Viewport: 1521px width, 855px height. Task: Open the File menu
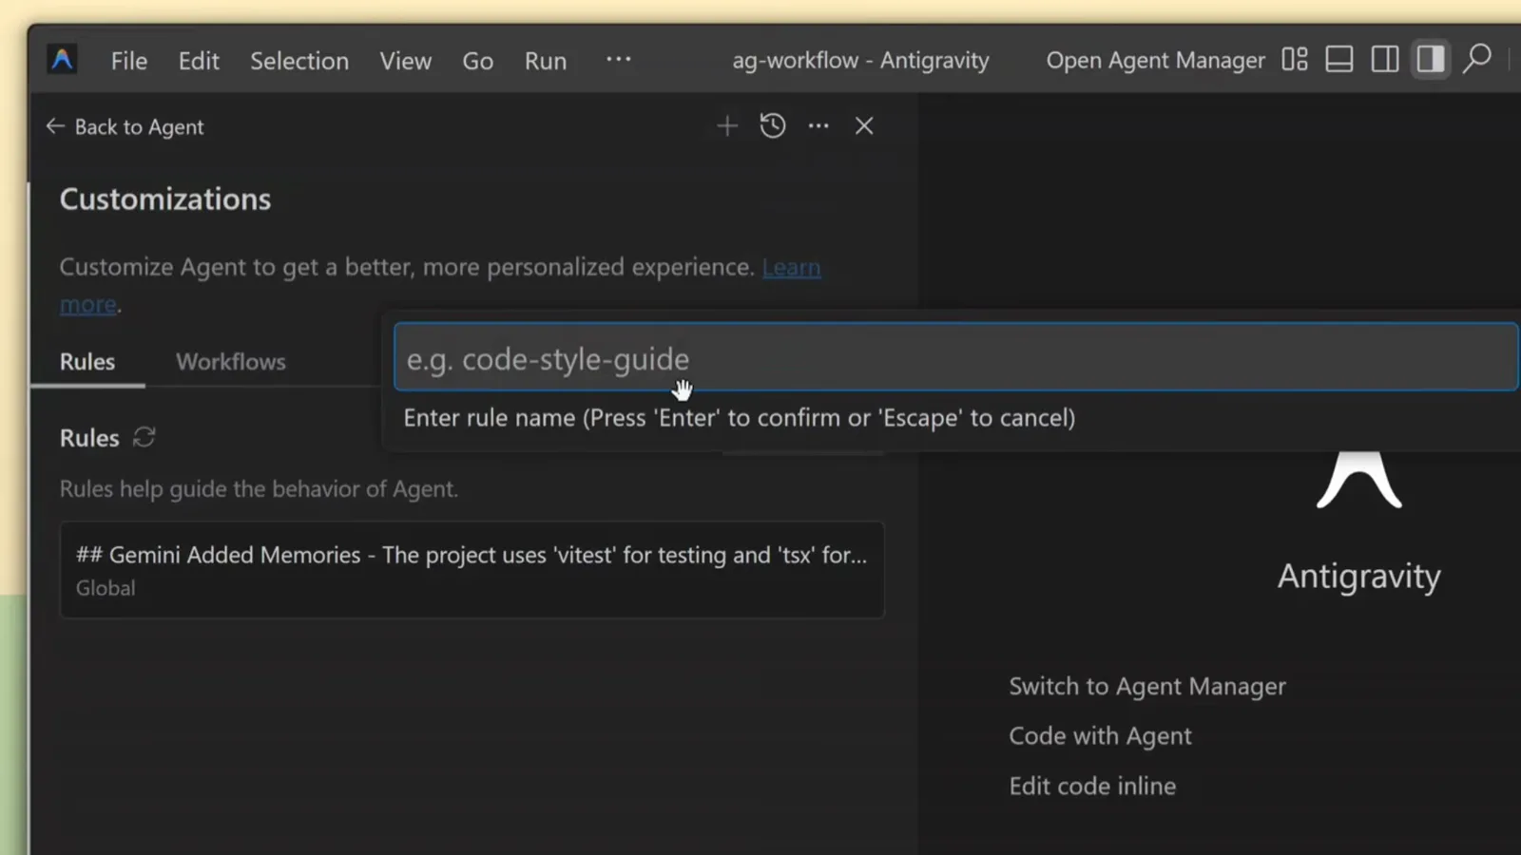click(129, 61)
